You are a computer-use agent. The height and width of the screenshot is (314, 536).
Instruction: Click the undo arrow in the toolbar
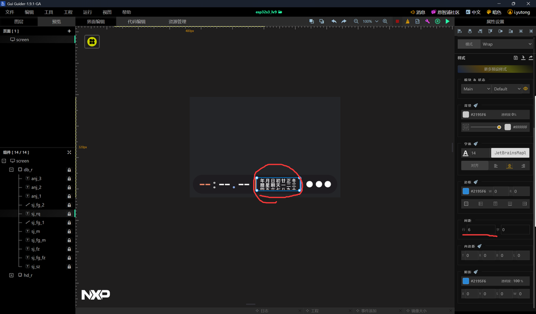(334, 21)
